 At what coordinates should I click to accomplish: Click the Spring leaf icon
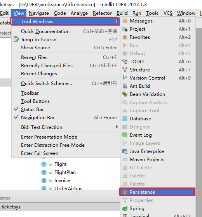(x=125, y=208)
